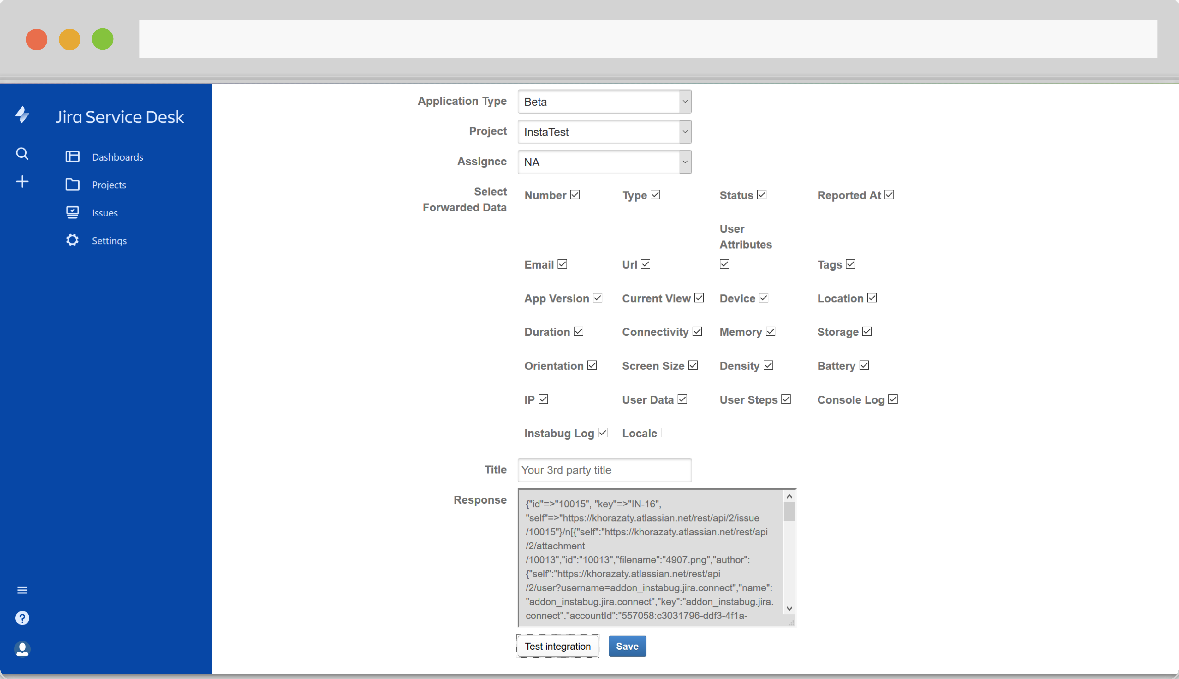The height and width of the screenshot is (679, 1179).
Task: Click the Dashboards board icon
Action: (x=72, y=157)
